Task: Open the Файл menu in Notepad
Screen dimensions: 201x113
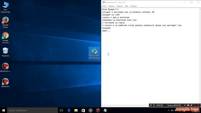Action: coord(104,6)
